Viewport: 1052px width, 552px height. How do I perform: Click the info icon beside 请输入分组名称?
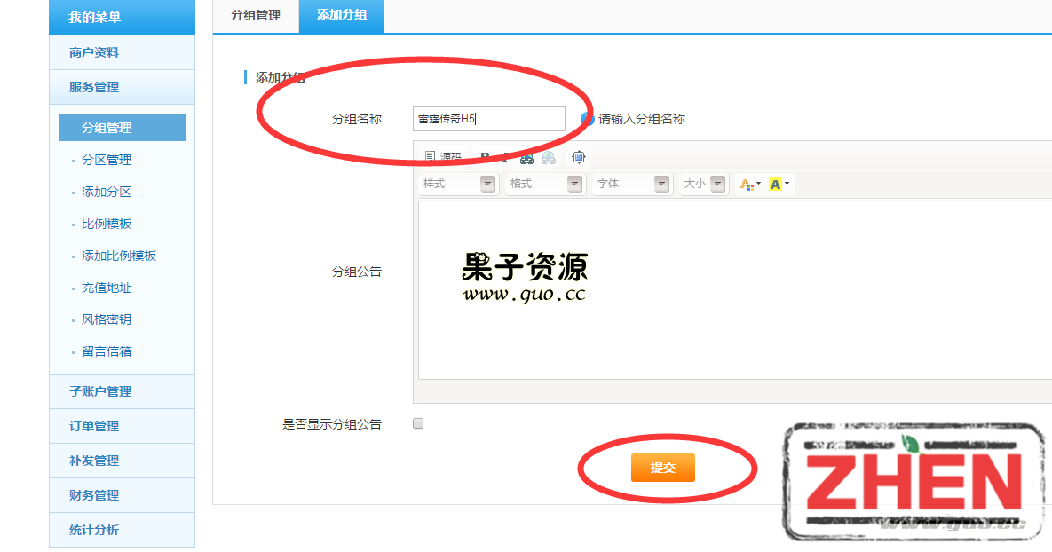587,119
